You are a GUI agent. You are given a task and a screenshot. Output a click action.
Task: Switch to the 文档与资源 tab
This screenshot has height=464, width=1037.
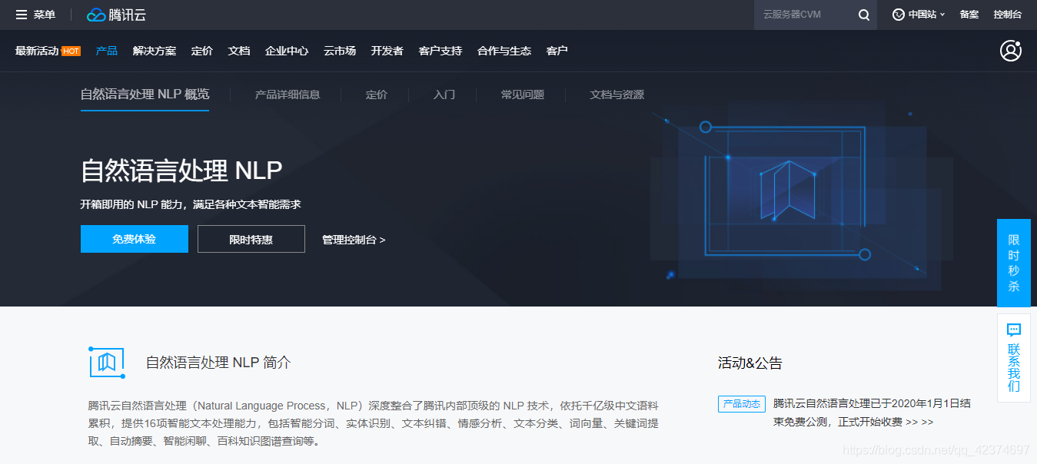[617, 94]
